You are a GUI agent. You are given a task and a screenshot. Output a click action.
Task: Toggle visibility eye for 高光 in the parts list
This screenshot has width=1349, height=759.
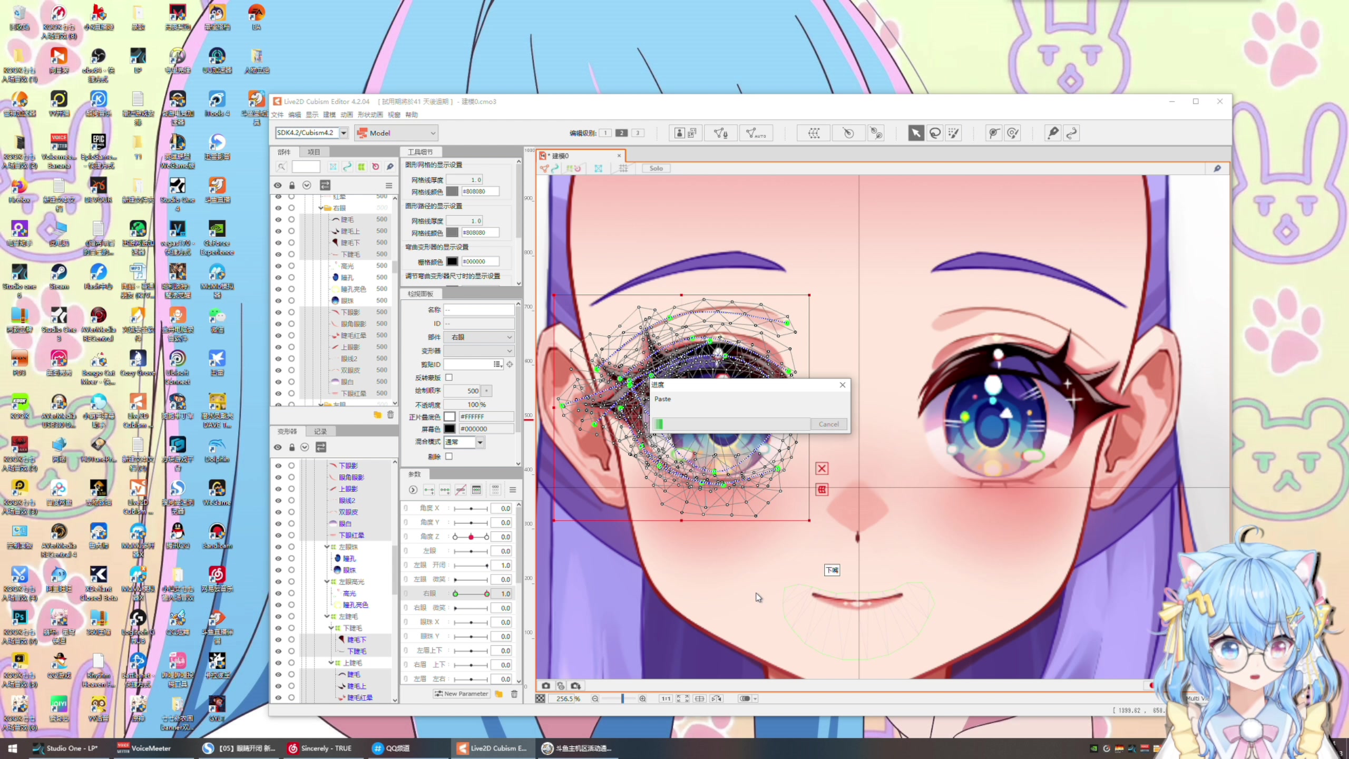click(x=278, y=266)
